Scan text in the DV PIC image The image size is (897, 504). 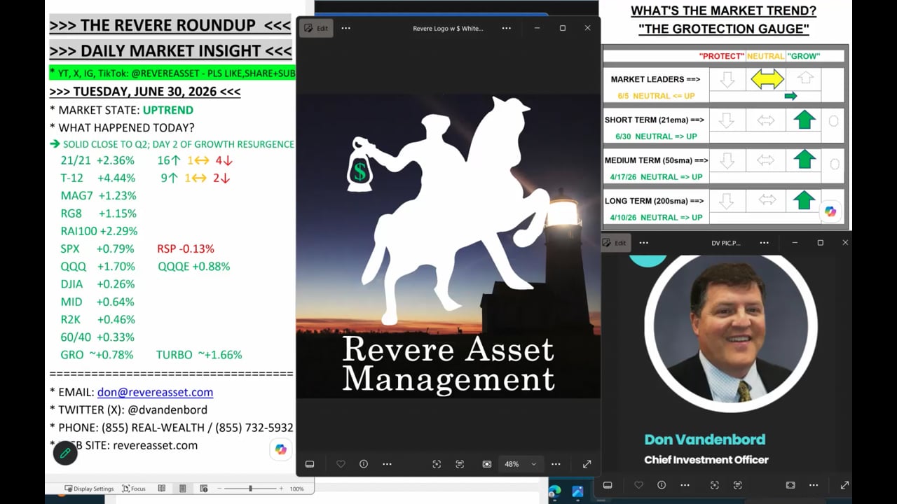(738, 485)
